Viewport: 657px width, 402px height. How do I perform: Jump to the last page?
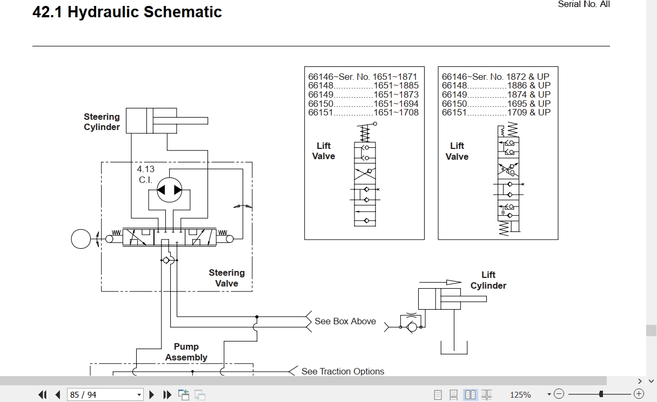(x=167, y=394)
